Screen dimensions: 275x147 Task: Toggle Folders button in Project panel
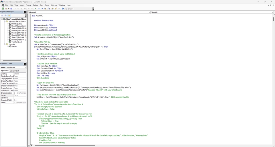pos(9,16)
